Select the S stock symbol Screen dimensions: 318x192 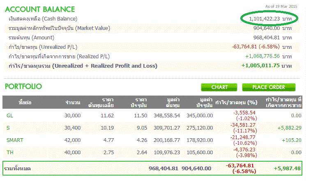click(8, 128)
